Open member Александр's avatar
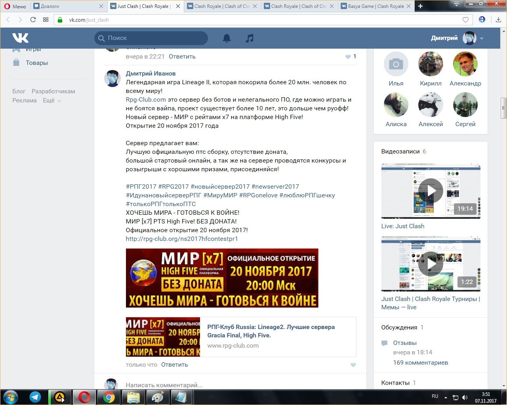507x405 pixels. [x=465, y=64]
